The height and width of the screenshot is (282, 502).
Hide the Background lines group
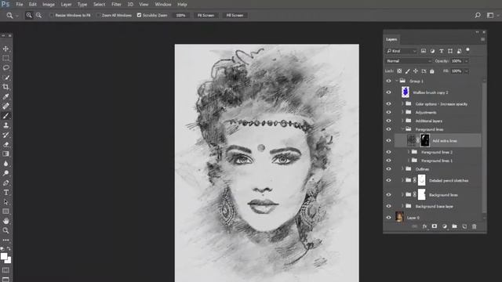tap(389, 195)
